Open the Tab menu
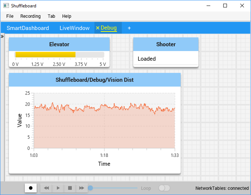The image size is (251, 195). click(51, 16)
